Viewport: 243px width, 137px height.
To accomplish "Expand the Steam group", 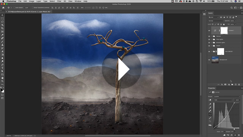I will click(212, 46).
